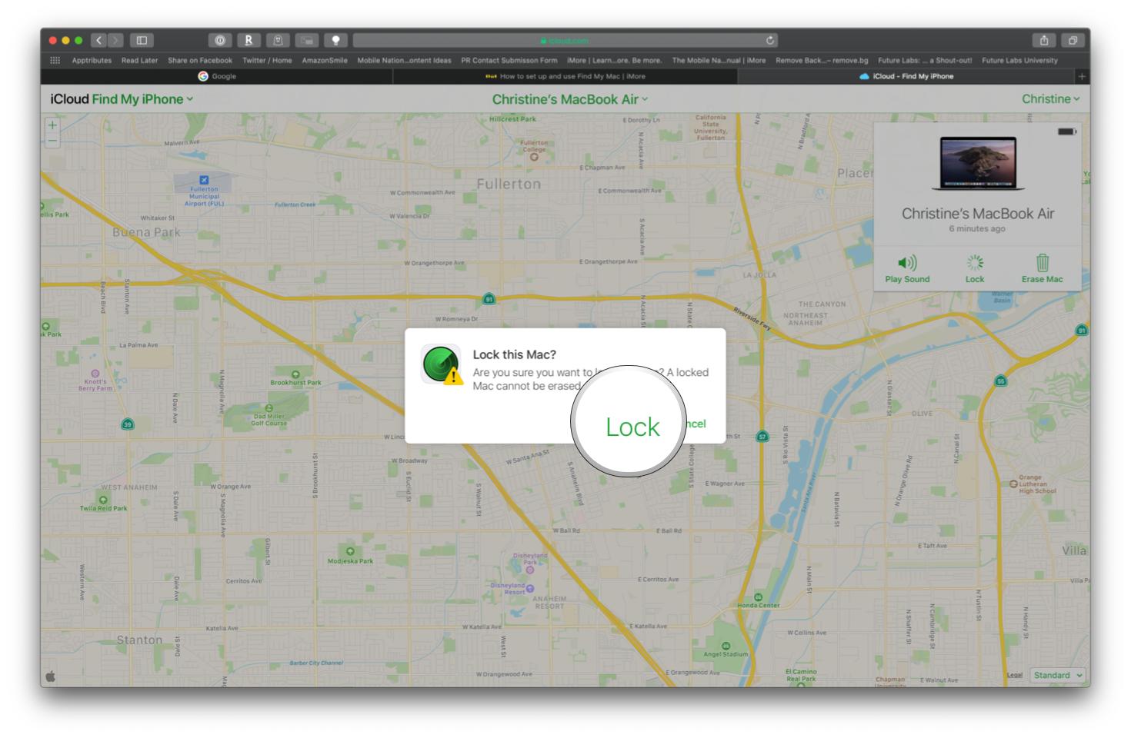Open PR Contact Submisson Form bookmark

509,60
